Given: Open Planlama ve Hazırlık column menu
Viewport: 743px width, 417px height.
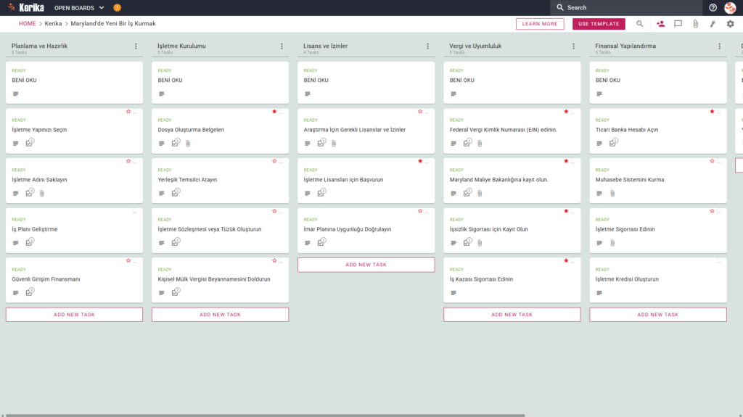Looking at the screenshot, I should pos(136,46).
